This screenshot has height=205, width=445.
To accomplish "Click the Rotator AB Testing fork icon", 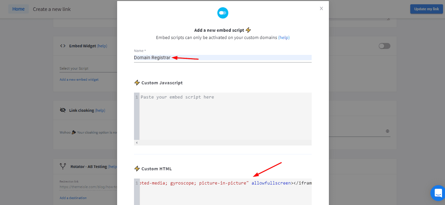I will [x=63, y=166].
